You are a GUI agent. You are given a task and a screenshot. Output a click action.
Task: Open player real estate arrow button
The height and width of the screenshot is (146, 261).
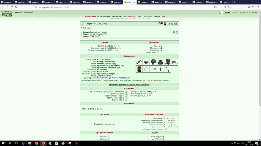[126, 96]
